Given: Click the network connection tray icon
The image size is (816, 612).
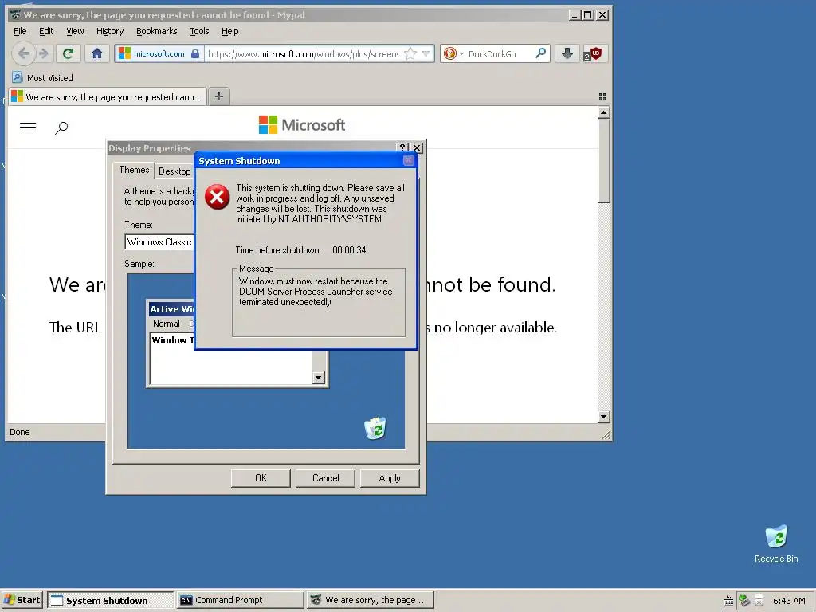Looking at the screenshot, I should click(x=744, y=601).
